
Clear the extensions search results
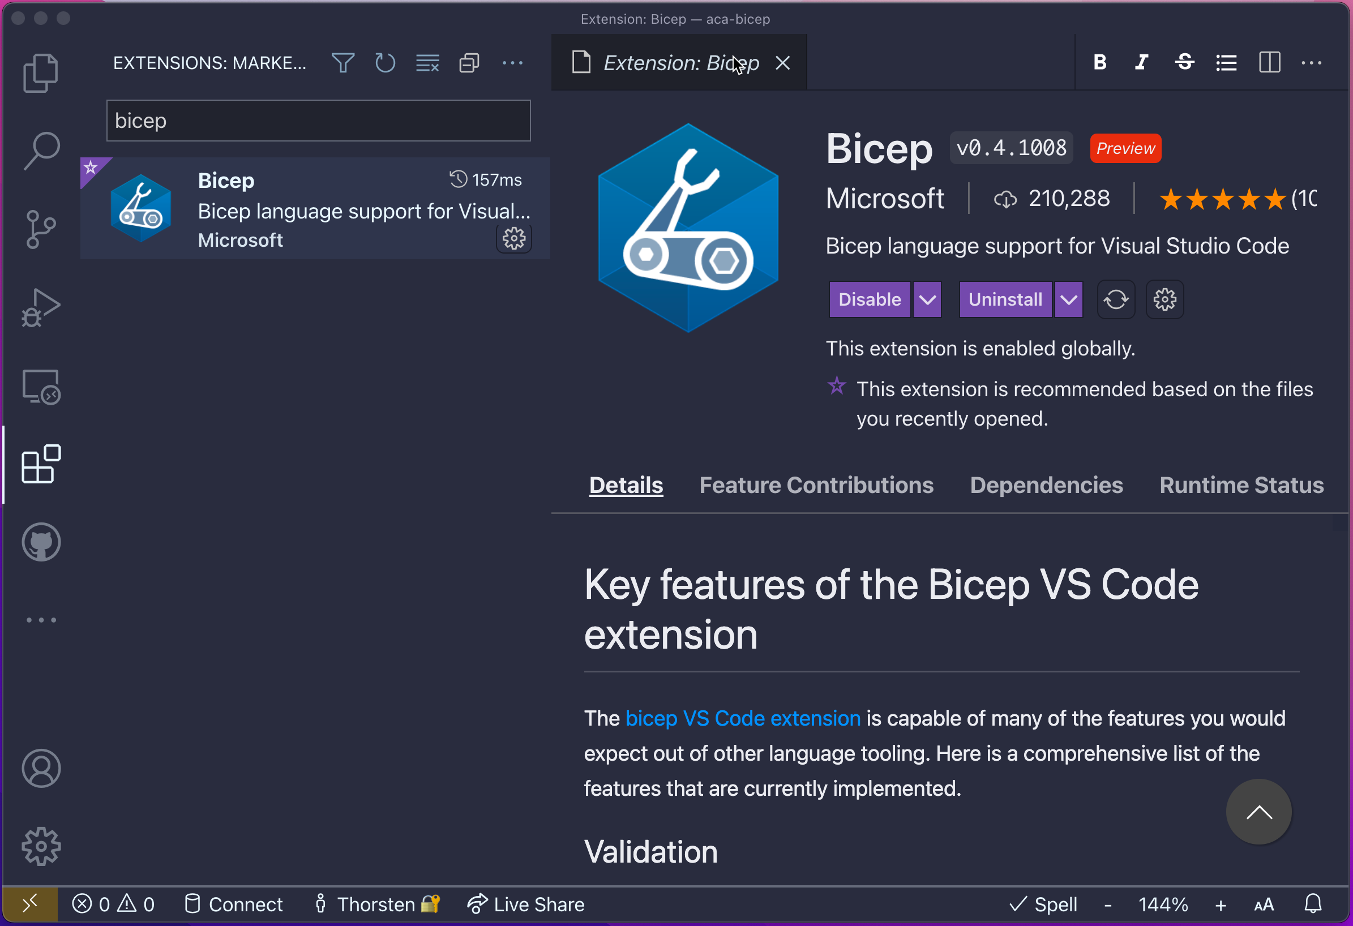[427, 63]
